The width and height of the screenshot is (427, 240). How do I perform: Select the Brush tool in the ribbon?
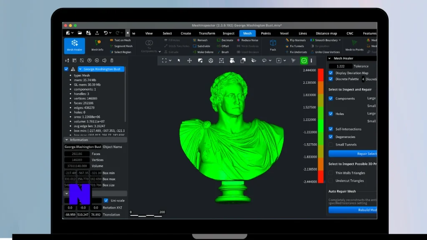(223, 52)
